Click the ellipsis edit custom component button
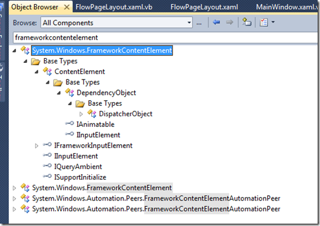This screenshot has width=320, height=226. tap(199, 23)
